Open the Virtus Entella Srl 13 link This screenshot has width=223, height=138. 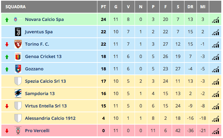pos(46,106)
